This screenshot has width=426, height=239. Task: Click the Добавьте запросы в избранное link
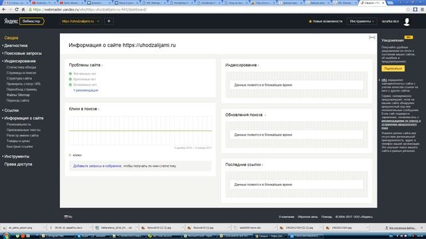[97, 166]
